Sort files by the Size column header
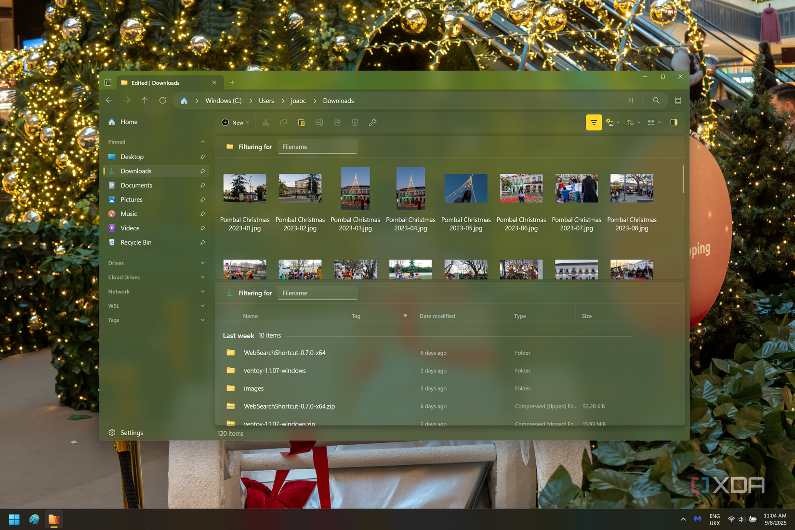The width and height of the screenshot is (795, 530). 586,316
